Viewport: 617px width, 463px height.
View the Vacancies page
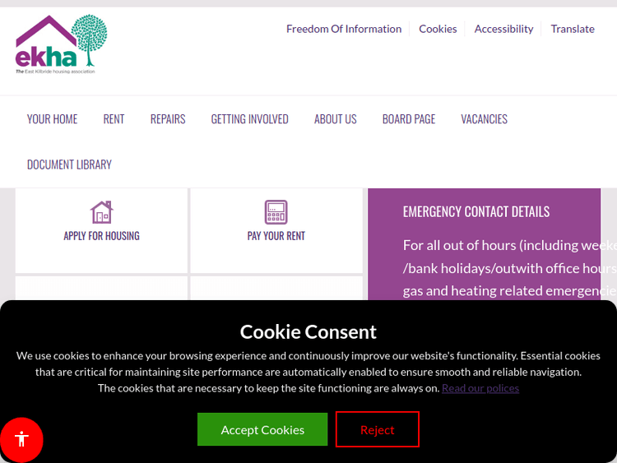[484, 119]
